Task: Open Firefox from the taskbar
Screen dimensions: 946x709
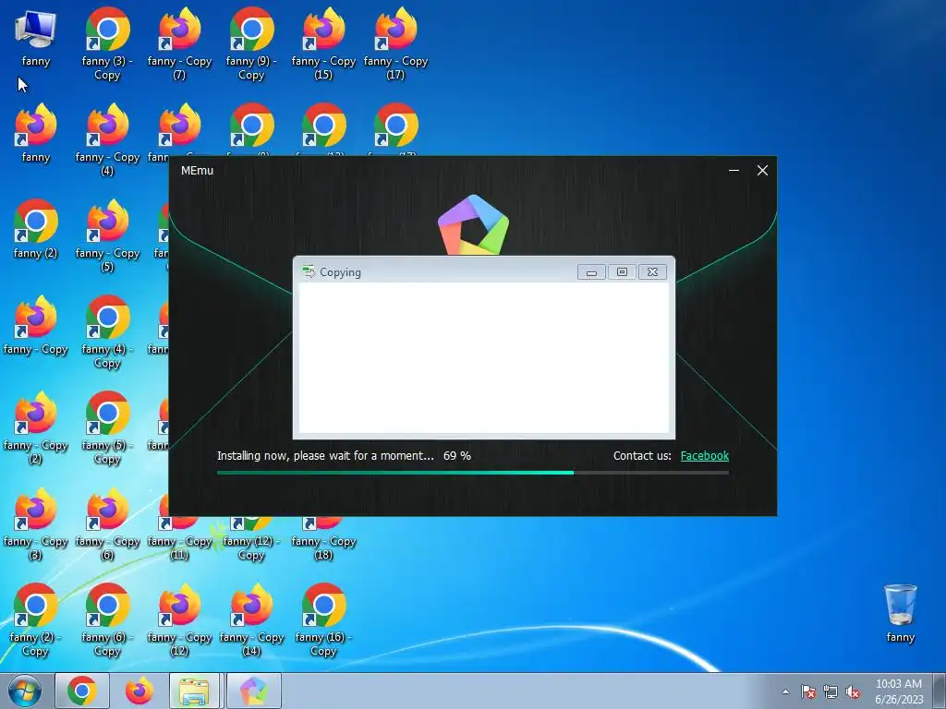Action: pos(139,691)
